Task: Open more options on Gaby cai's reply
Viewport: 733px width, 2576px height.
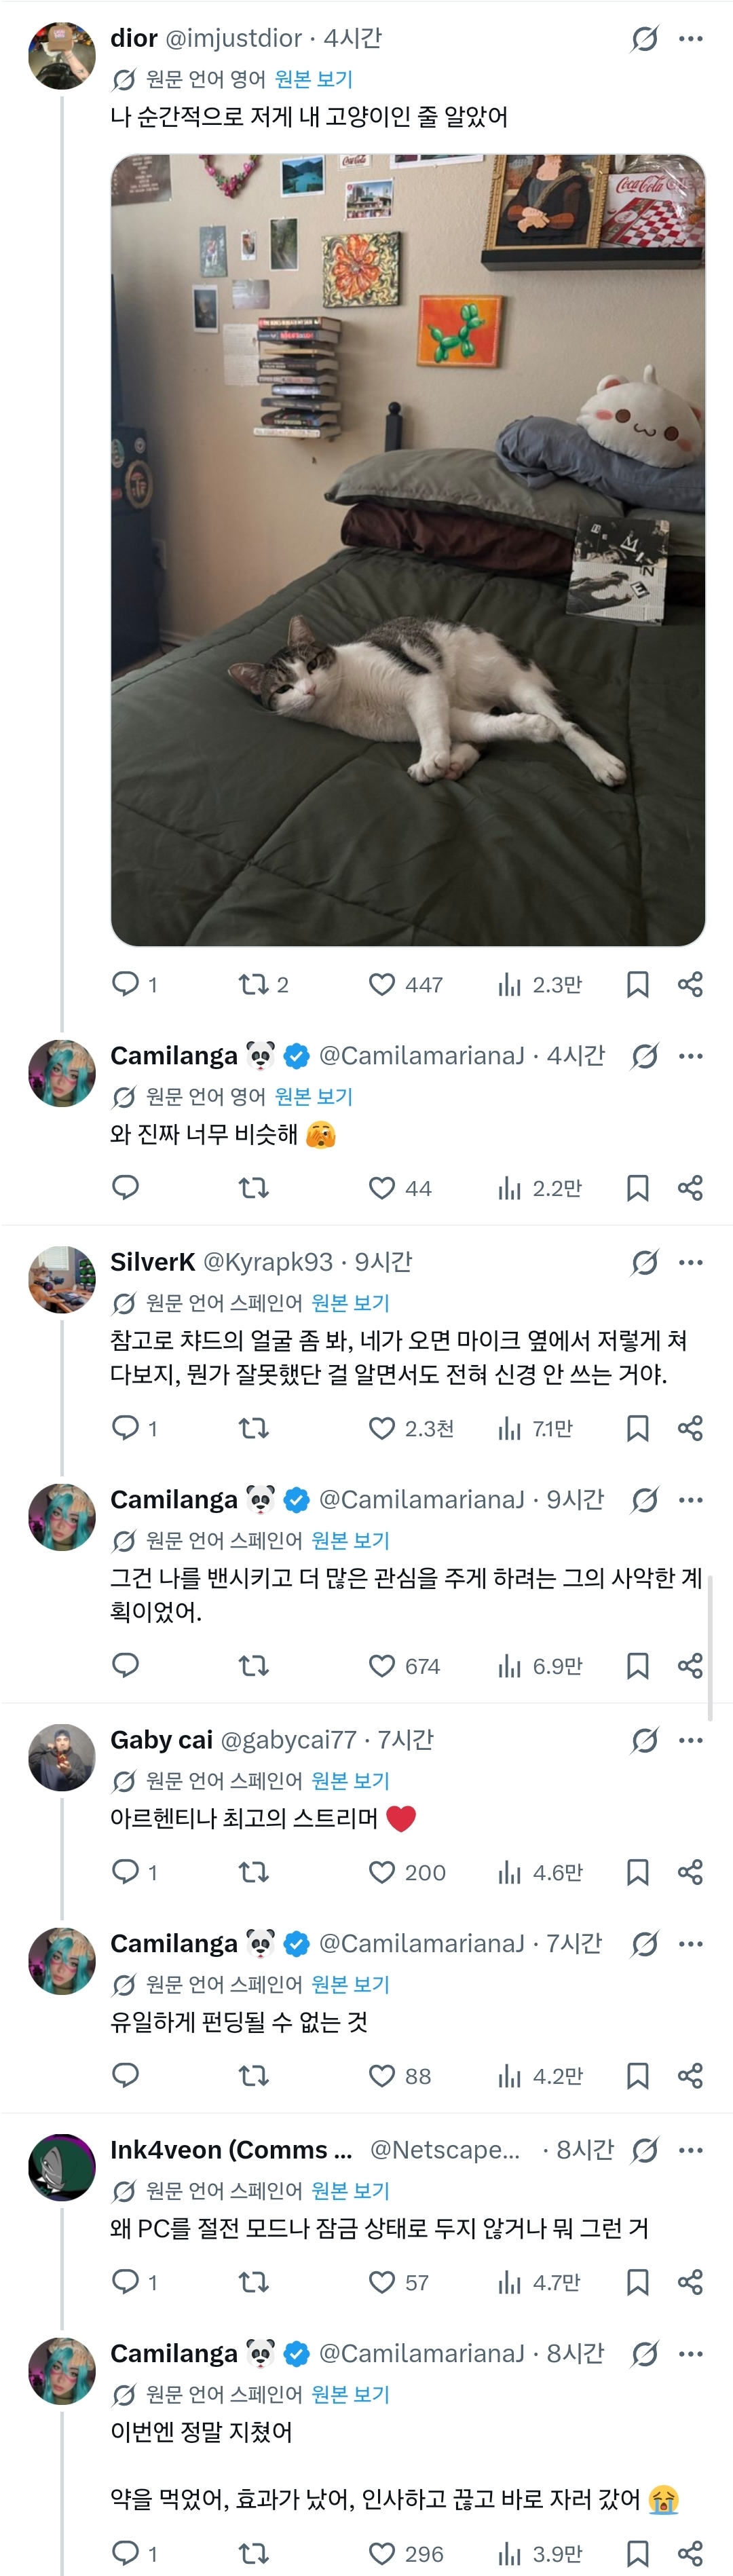Action: (691, 1740)
